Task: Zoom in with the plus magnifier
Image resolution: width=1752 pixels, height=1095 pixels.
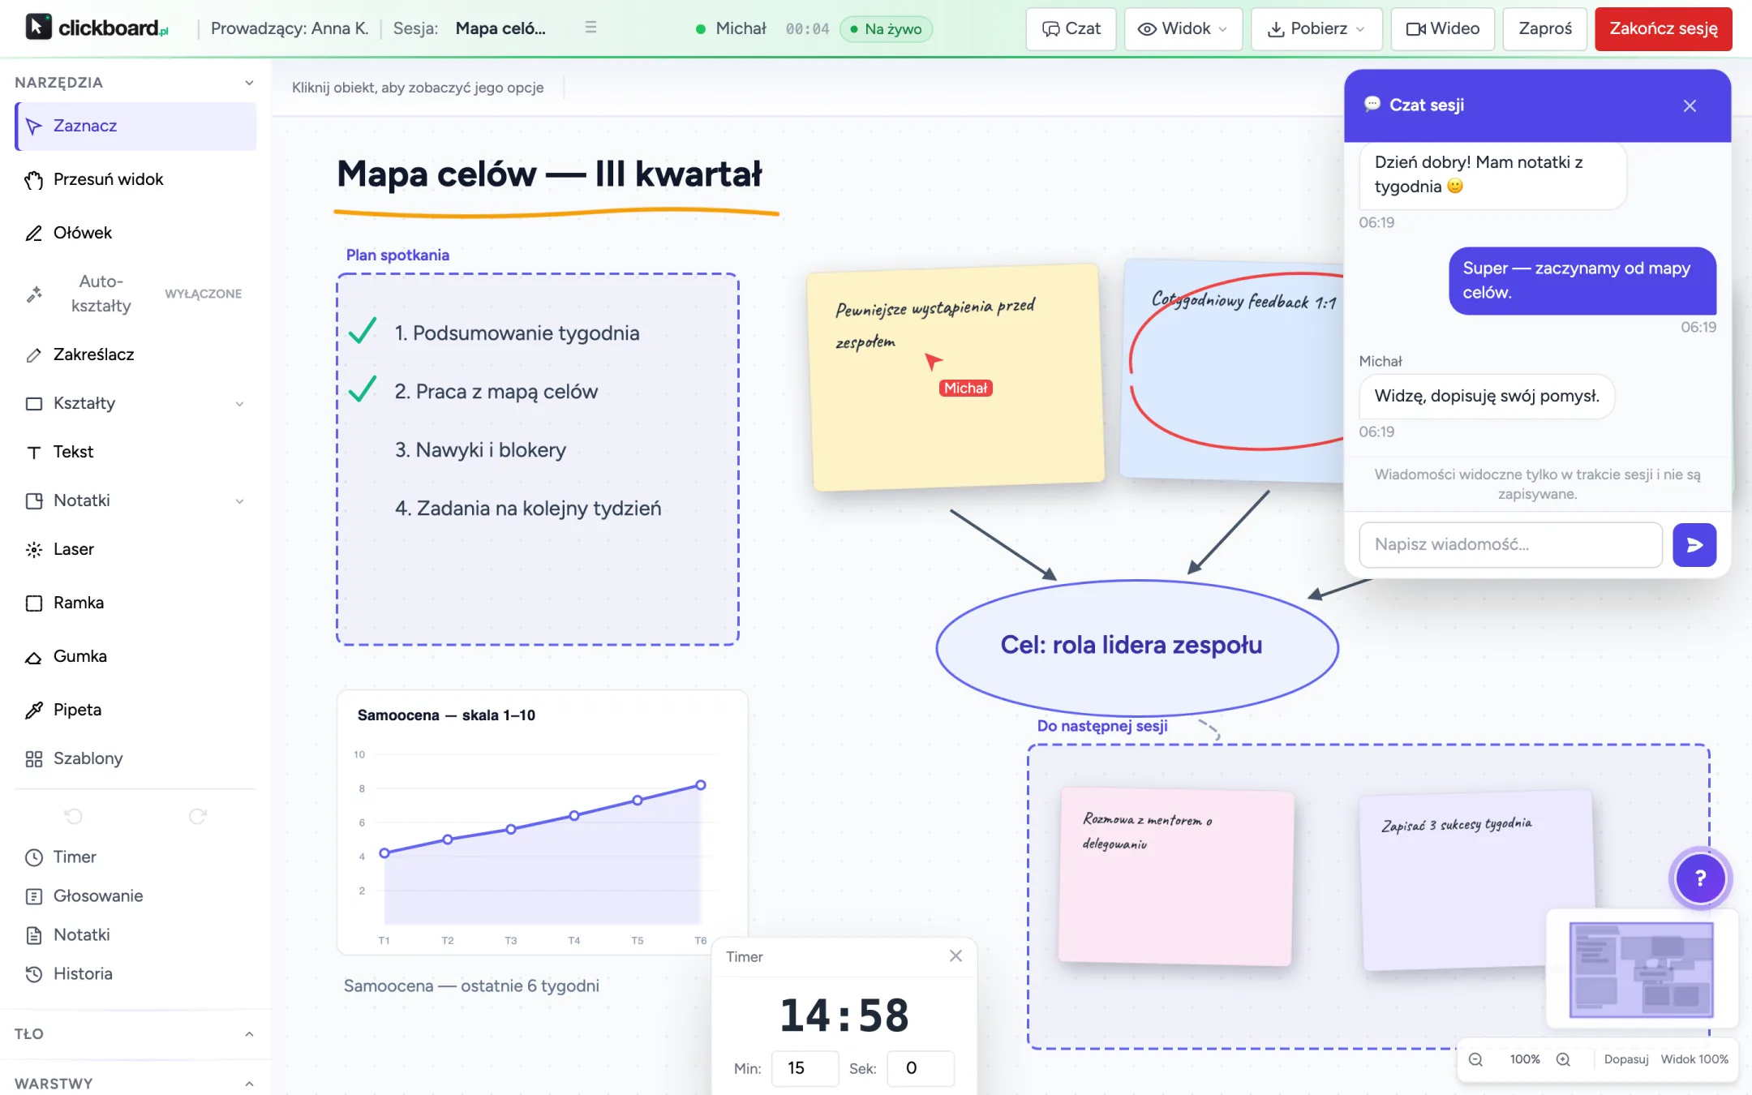Action: [x=1563, y=1059]
